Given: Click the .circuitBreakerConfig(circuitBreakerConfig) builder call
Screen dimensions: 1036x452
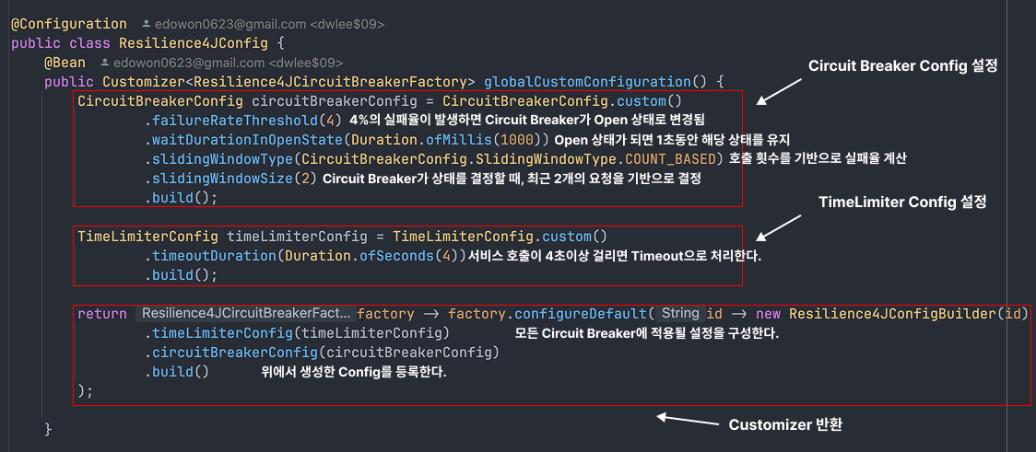Looking at the screenshot, I should 322,353.
